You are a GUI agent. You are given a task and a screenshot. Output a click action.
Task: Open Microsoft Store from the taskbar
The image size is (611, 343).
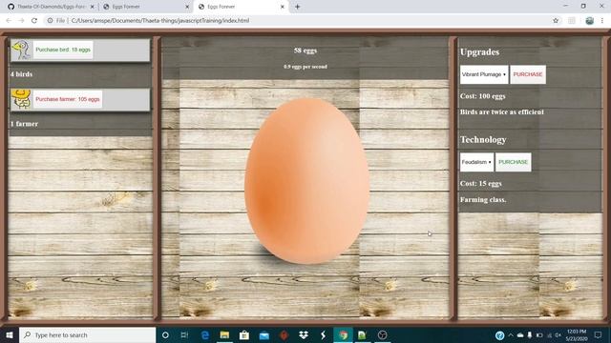[244, 334]
